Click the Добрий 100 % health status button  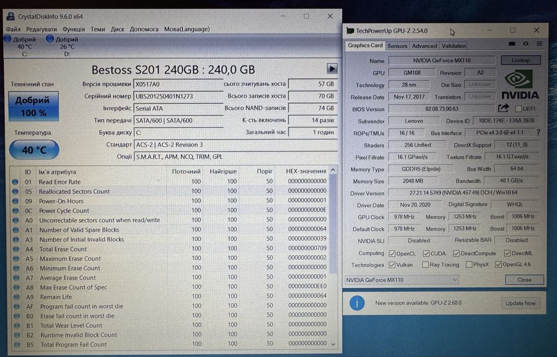coord(33,106)
